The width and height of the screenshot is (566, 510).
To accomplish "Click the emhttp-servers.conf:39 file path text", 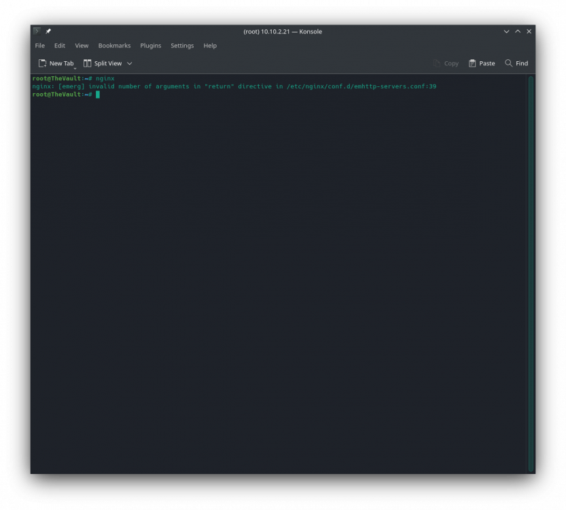I will pos(361,86).
